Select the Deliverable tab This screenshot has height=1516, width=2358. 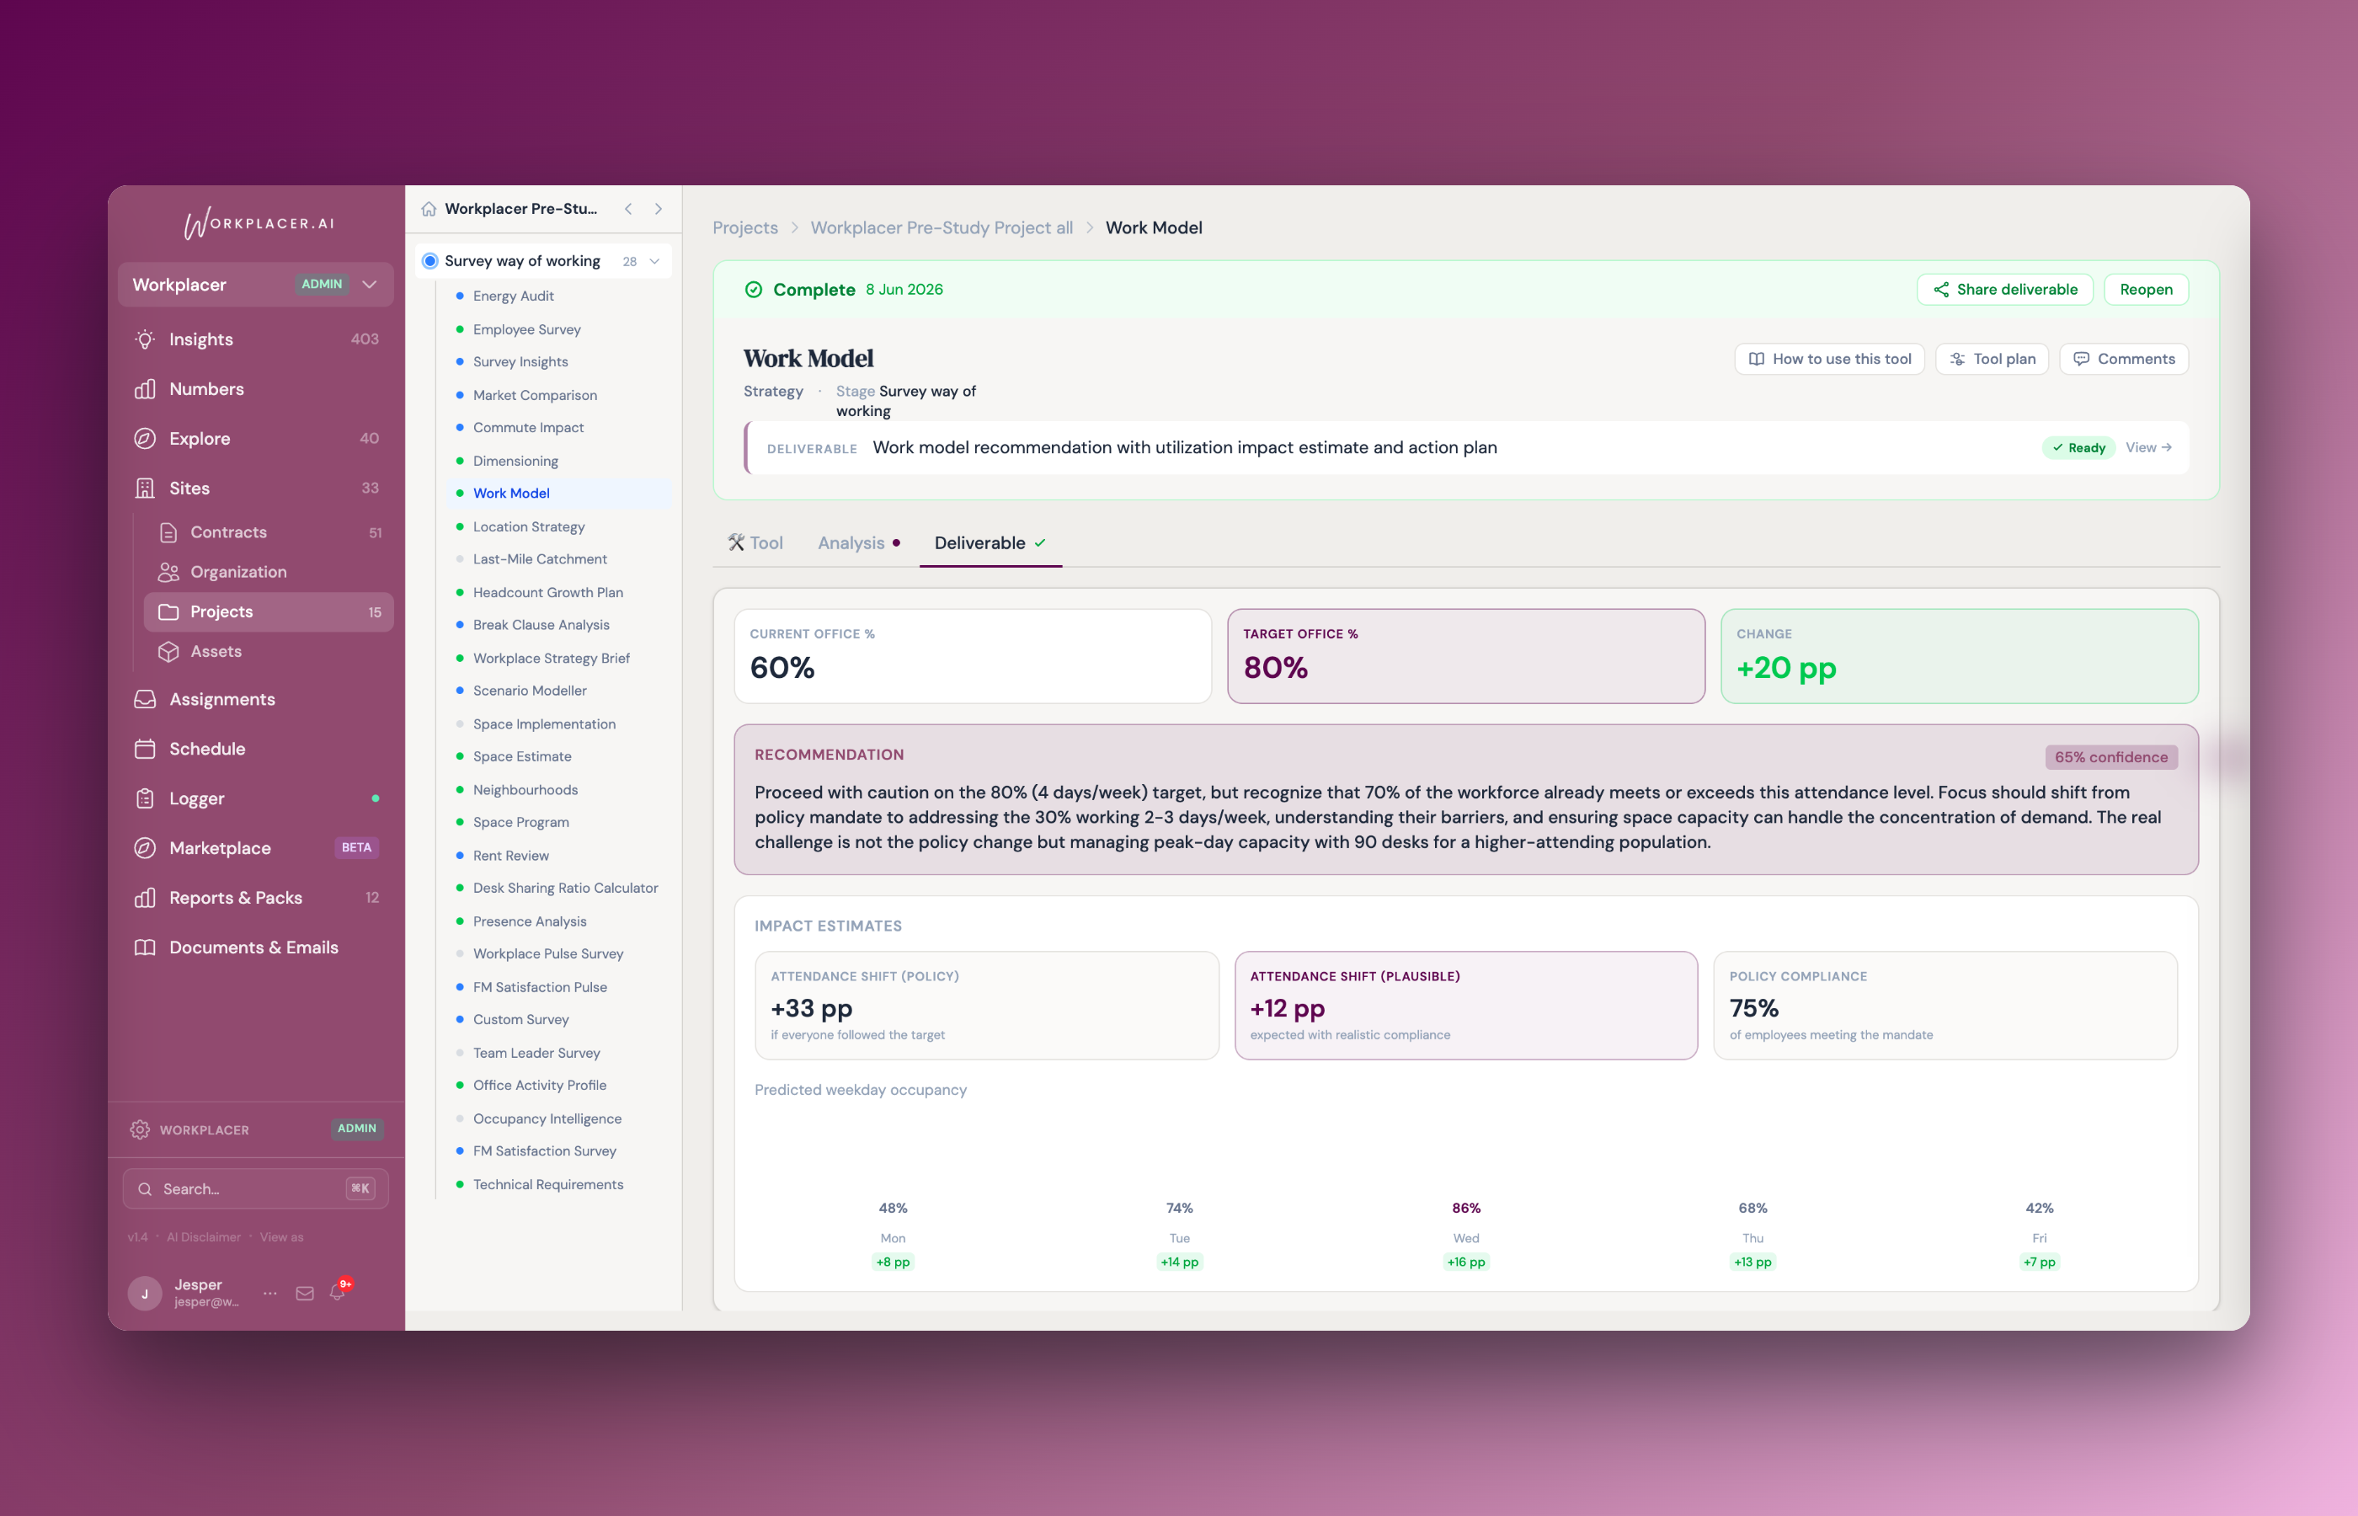(x=990, y=542)
